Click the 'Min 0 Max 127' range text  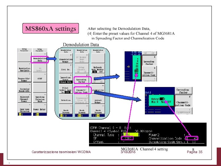161,102
